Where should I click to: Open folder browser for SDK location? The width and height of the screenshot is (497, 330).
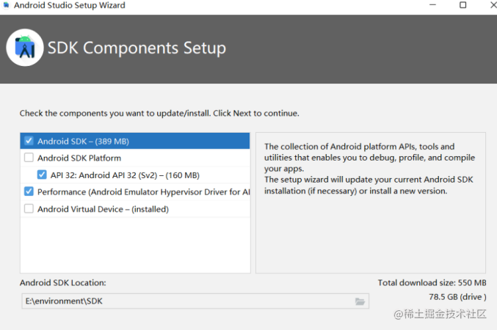pos(360,301)
